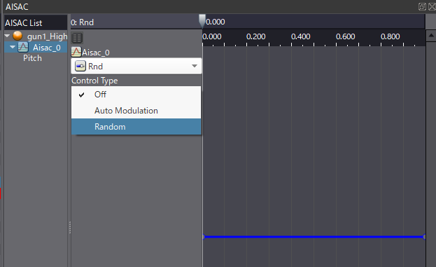Click the 0.200 mark on the ruler
This screenshot has height=267, width=436.
click(256, 36)
